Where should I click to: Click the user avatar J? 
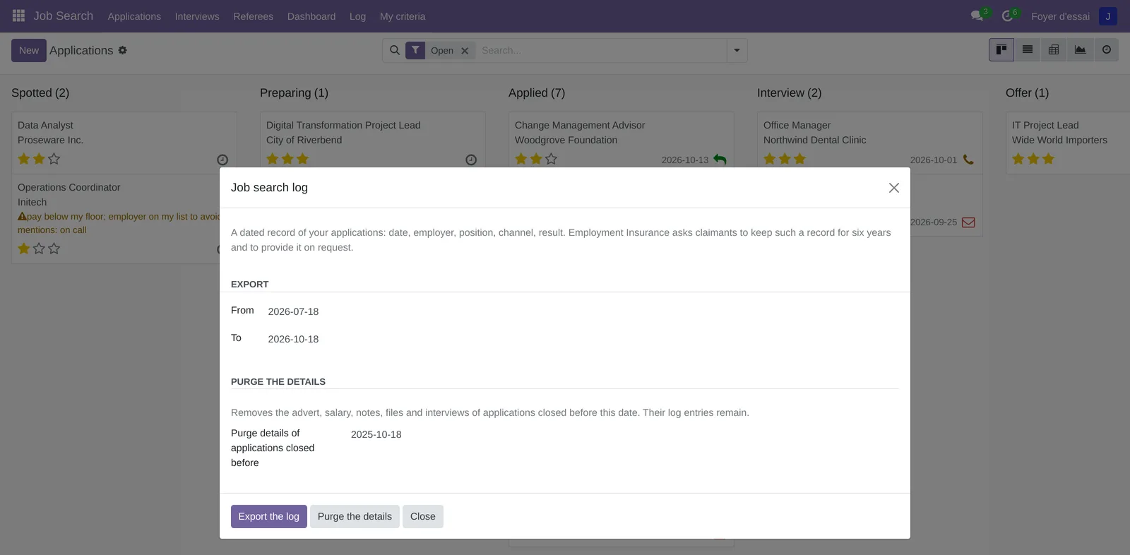(x=1107, y=16)
